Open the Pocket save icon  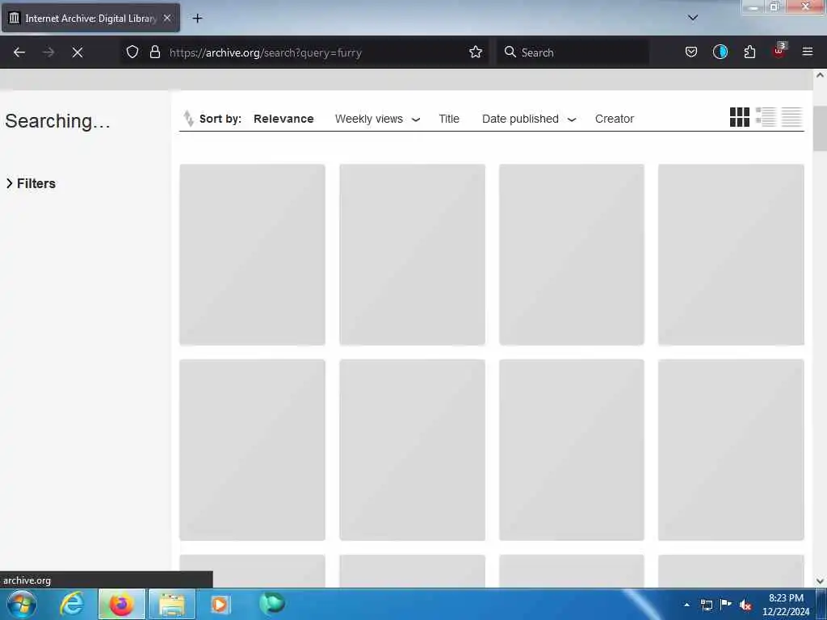691,52
